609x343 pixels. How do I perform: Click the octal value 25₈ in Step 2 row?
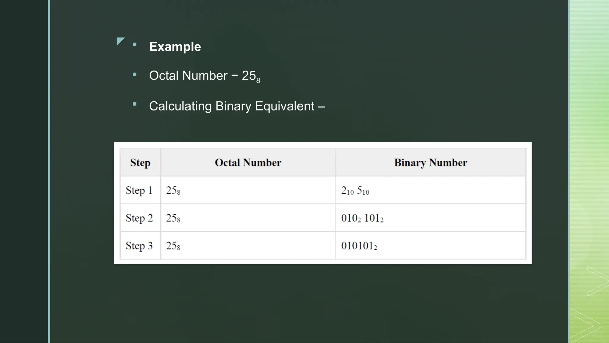coord(173,218)
